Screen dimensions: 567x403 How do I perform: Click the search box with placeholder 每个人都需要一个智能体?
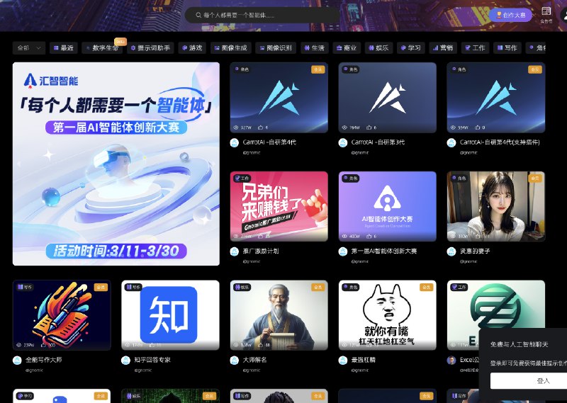point(262,15)
